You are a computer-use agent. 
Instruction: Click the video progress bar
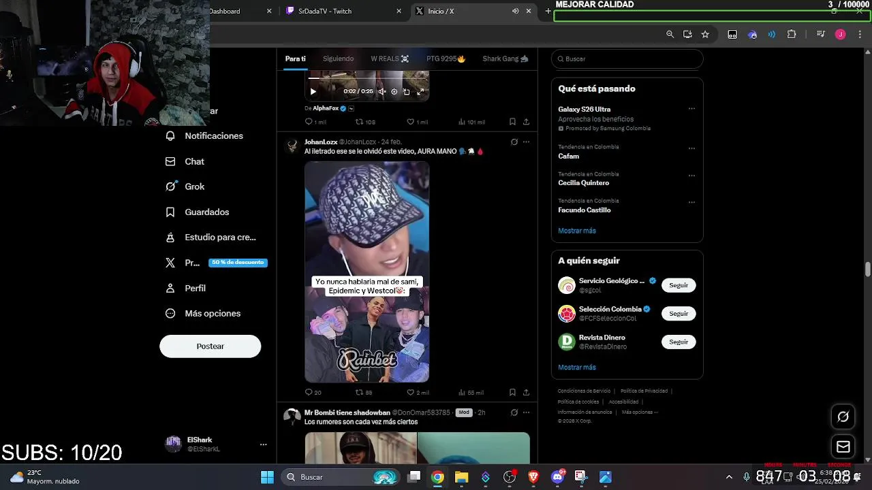pyautogui.click(x=367, y=79)
